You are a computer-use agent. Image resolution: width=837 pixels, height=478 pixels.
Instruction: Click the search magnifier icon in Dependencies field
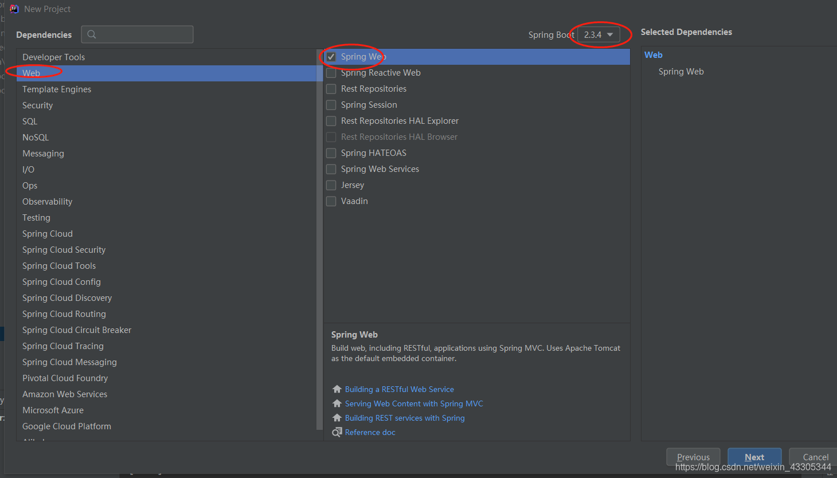pos(92,34)
